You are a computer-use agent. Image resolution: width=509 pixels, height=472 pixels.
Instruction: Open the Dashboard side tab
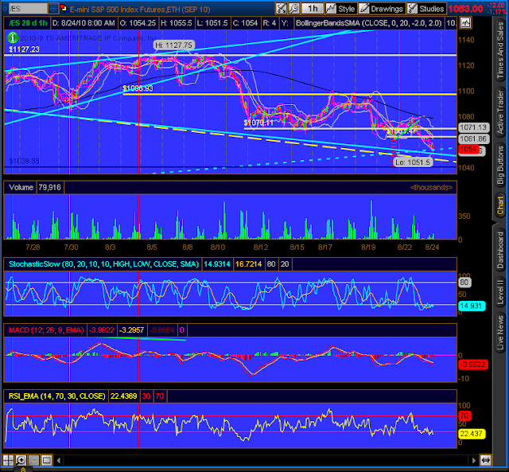pos(500,250)
